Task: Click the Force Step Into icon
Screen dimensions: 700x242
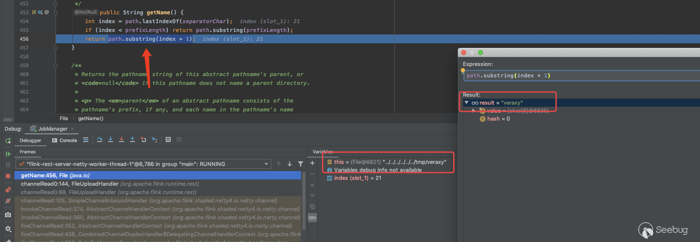Action: point(122,140)
